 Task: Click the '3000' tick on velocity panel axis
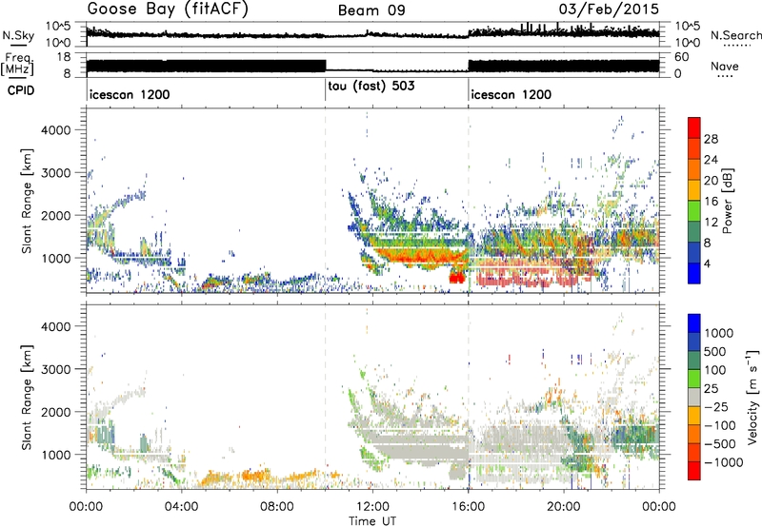56,369
